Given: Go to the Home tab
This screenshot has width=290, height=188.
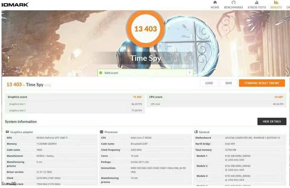Looking at the screenshot, I should point(215,7).
